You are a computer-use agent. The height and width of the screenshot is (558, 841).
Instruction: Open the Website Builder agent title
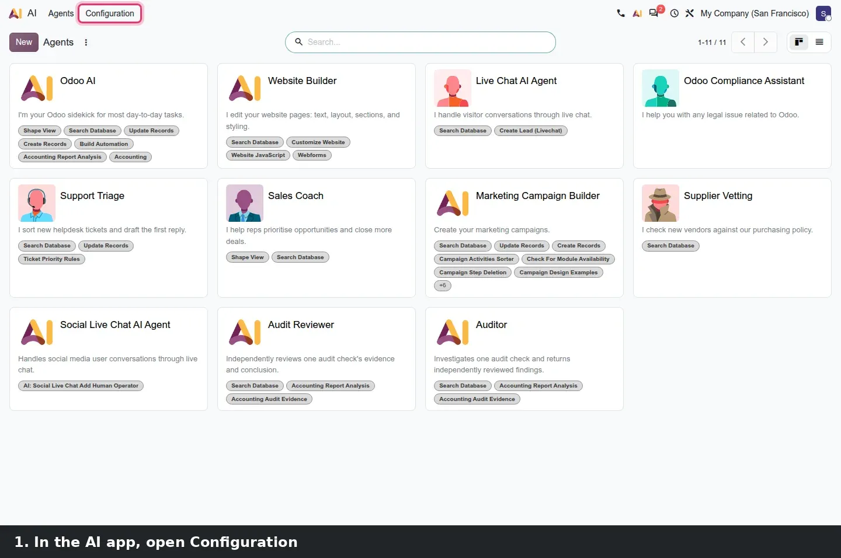302,81
